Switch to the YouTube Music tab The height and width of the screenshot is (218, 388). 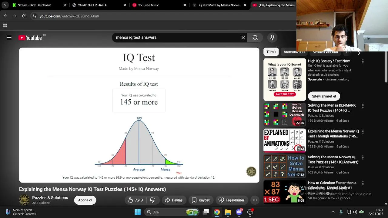click(x=159, y=5)
